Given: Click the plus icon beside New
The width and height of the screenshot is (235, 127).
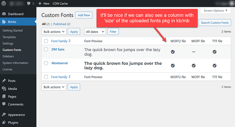Looking at the screenshot, I should tap(40, 3).
